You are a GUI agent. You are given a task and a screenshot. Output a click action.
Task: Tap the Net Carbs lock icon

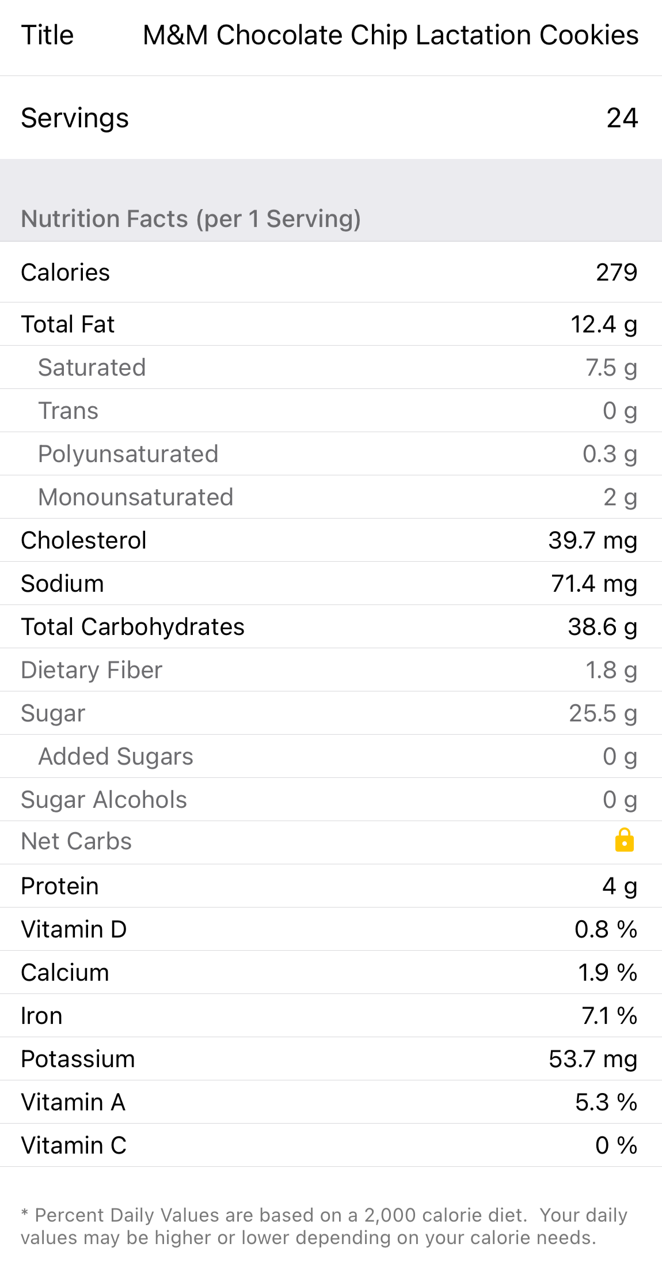624,840
